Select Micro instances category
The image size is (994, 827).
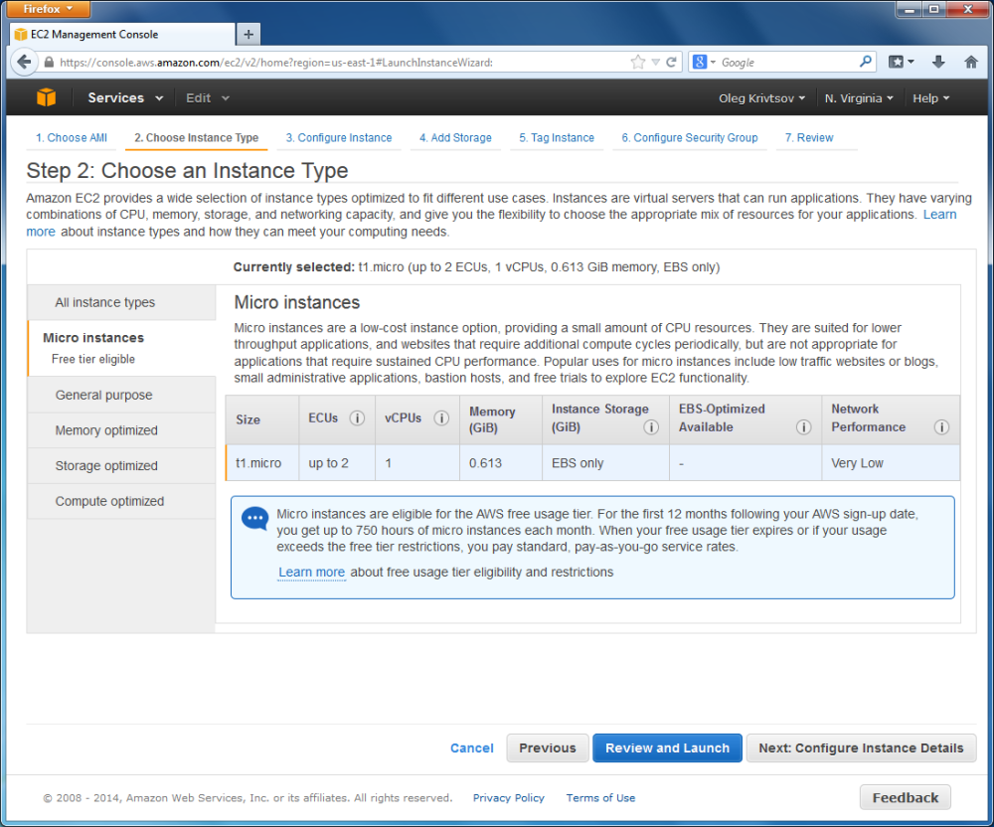coord(121,348)
